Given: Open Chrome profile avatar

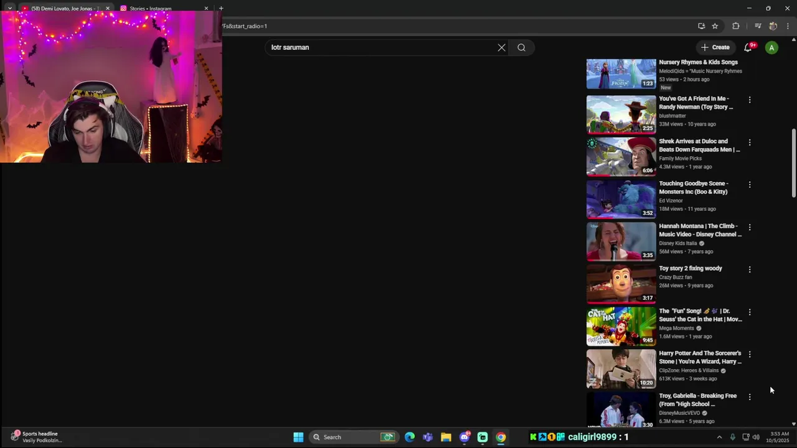Looking at the screenshot, I should tap(773, 26).
